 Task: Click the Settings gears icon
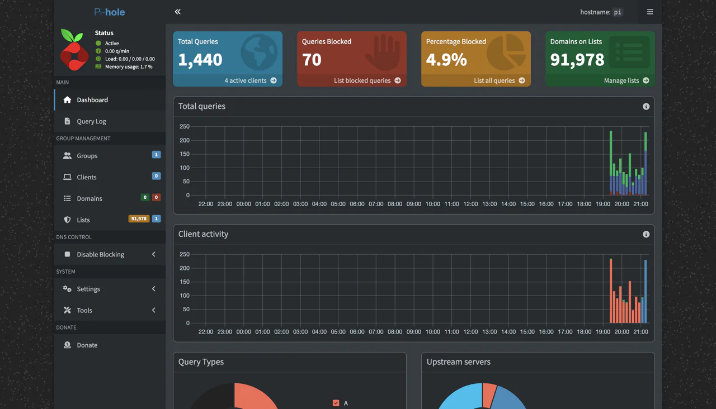pos(67,289)
